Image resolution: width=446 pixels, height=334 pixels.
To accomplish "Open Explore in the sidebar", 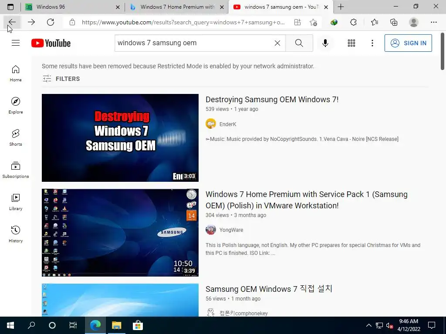I will (16, 105).
